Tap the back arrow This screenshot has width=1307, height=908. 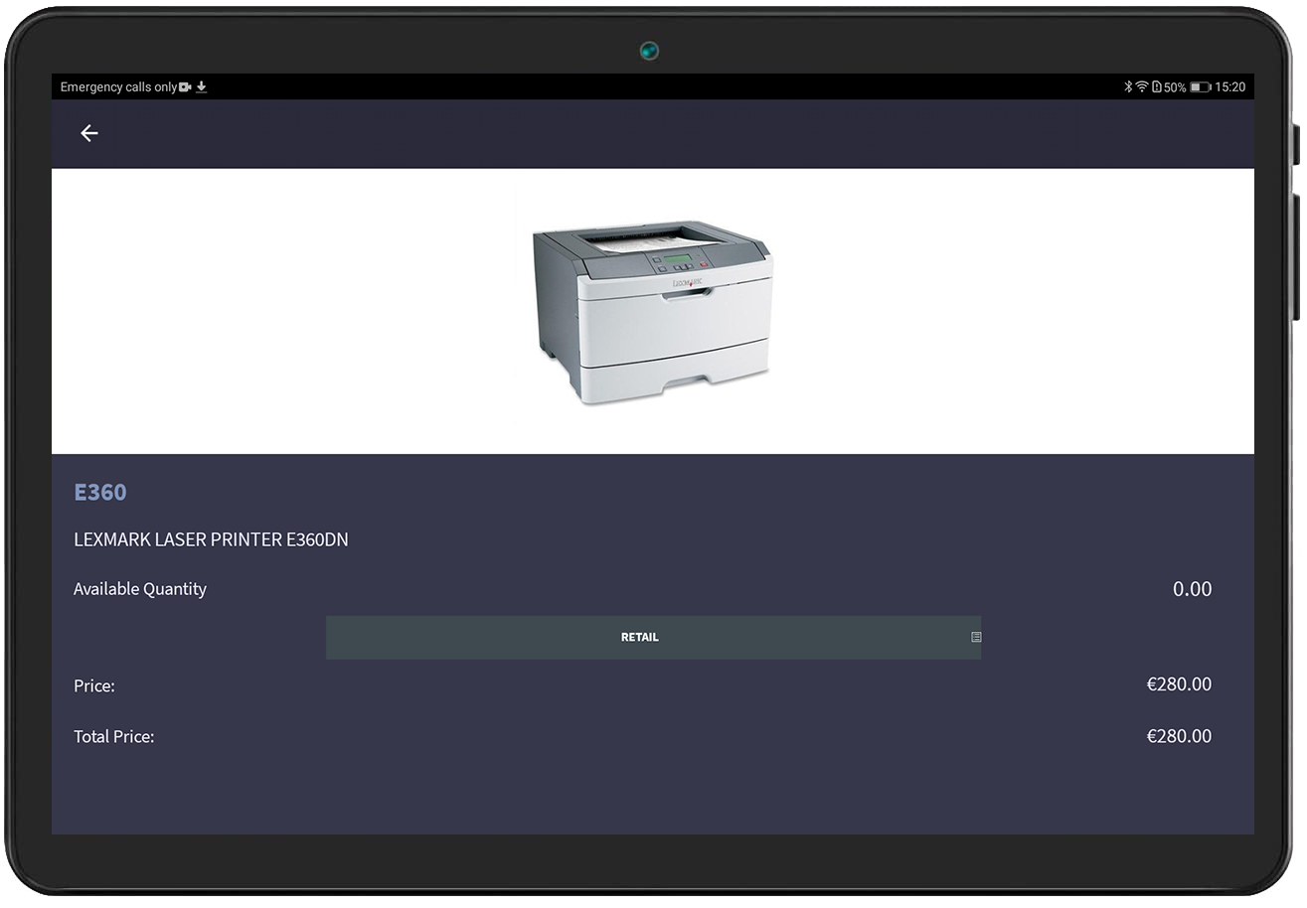[x=89, y=133]
